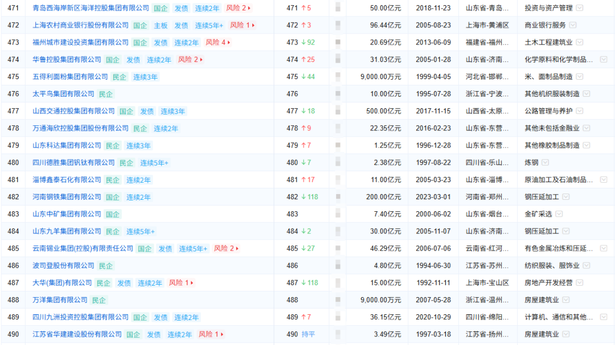Open dropdown beside 其他机织服装制造

tap(587, 94)
